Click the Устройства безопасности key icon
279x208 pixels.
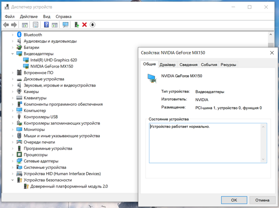click(x=20, y=180)
